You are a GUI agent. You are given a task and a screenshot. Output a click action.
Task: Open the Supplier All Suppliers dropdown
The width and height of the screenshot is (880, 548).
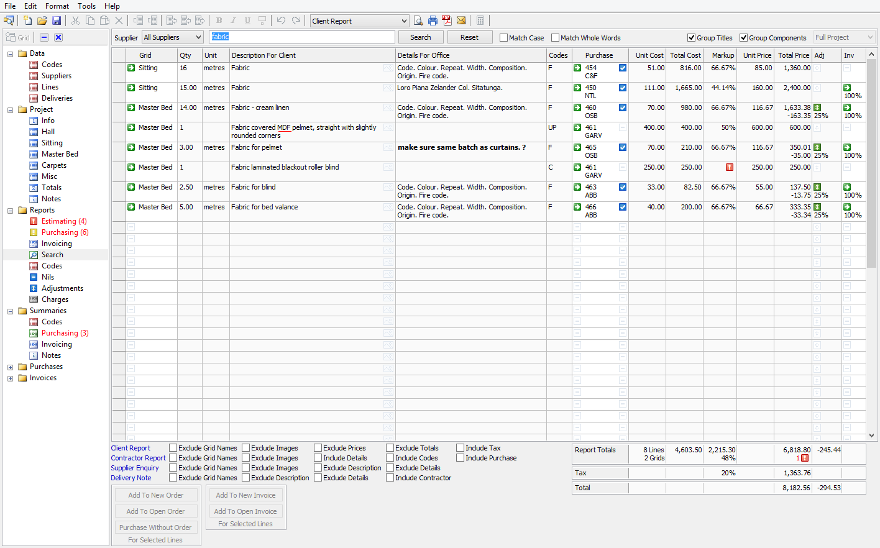[173, 37]
